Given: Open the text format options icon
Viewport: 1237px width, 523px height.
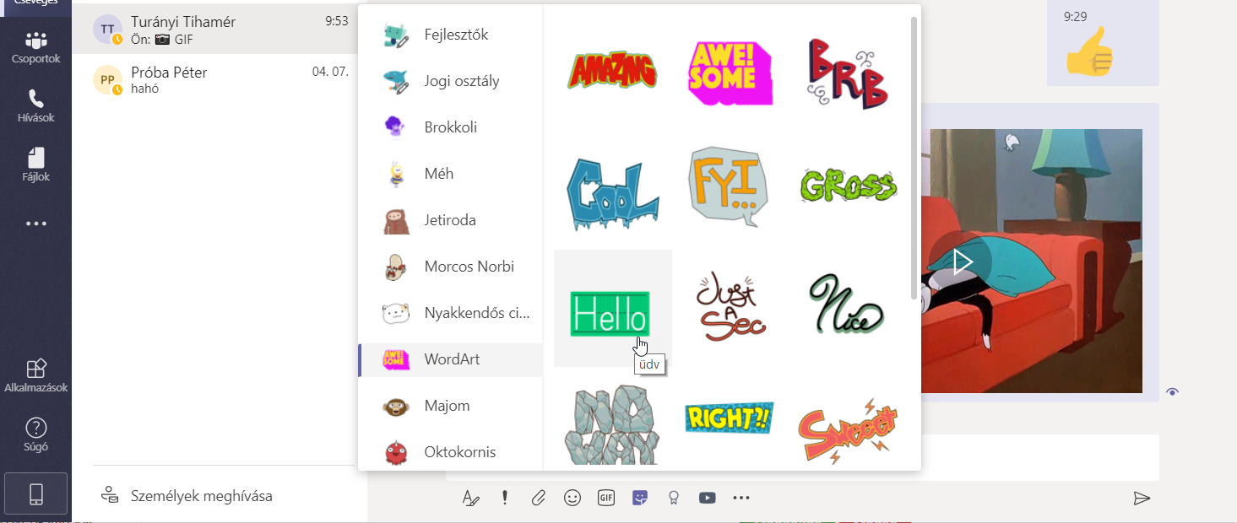Looking at the screenshot, I should pyautogui.click(x=470, y=498).
